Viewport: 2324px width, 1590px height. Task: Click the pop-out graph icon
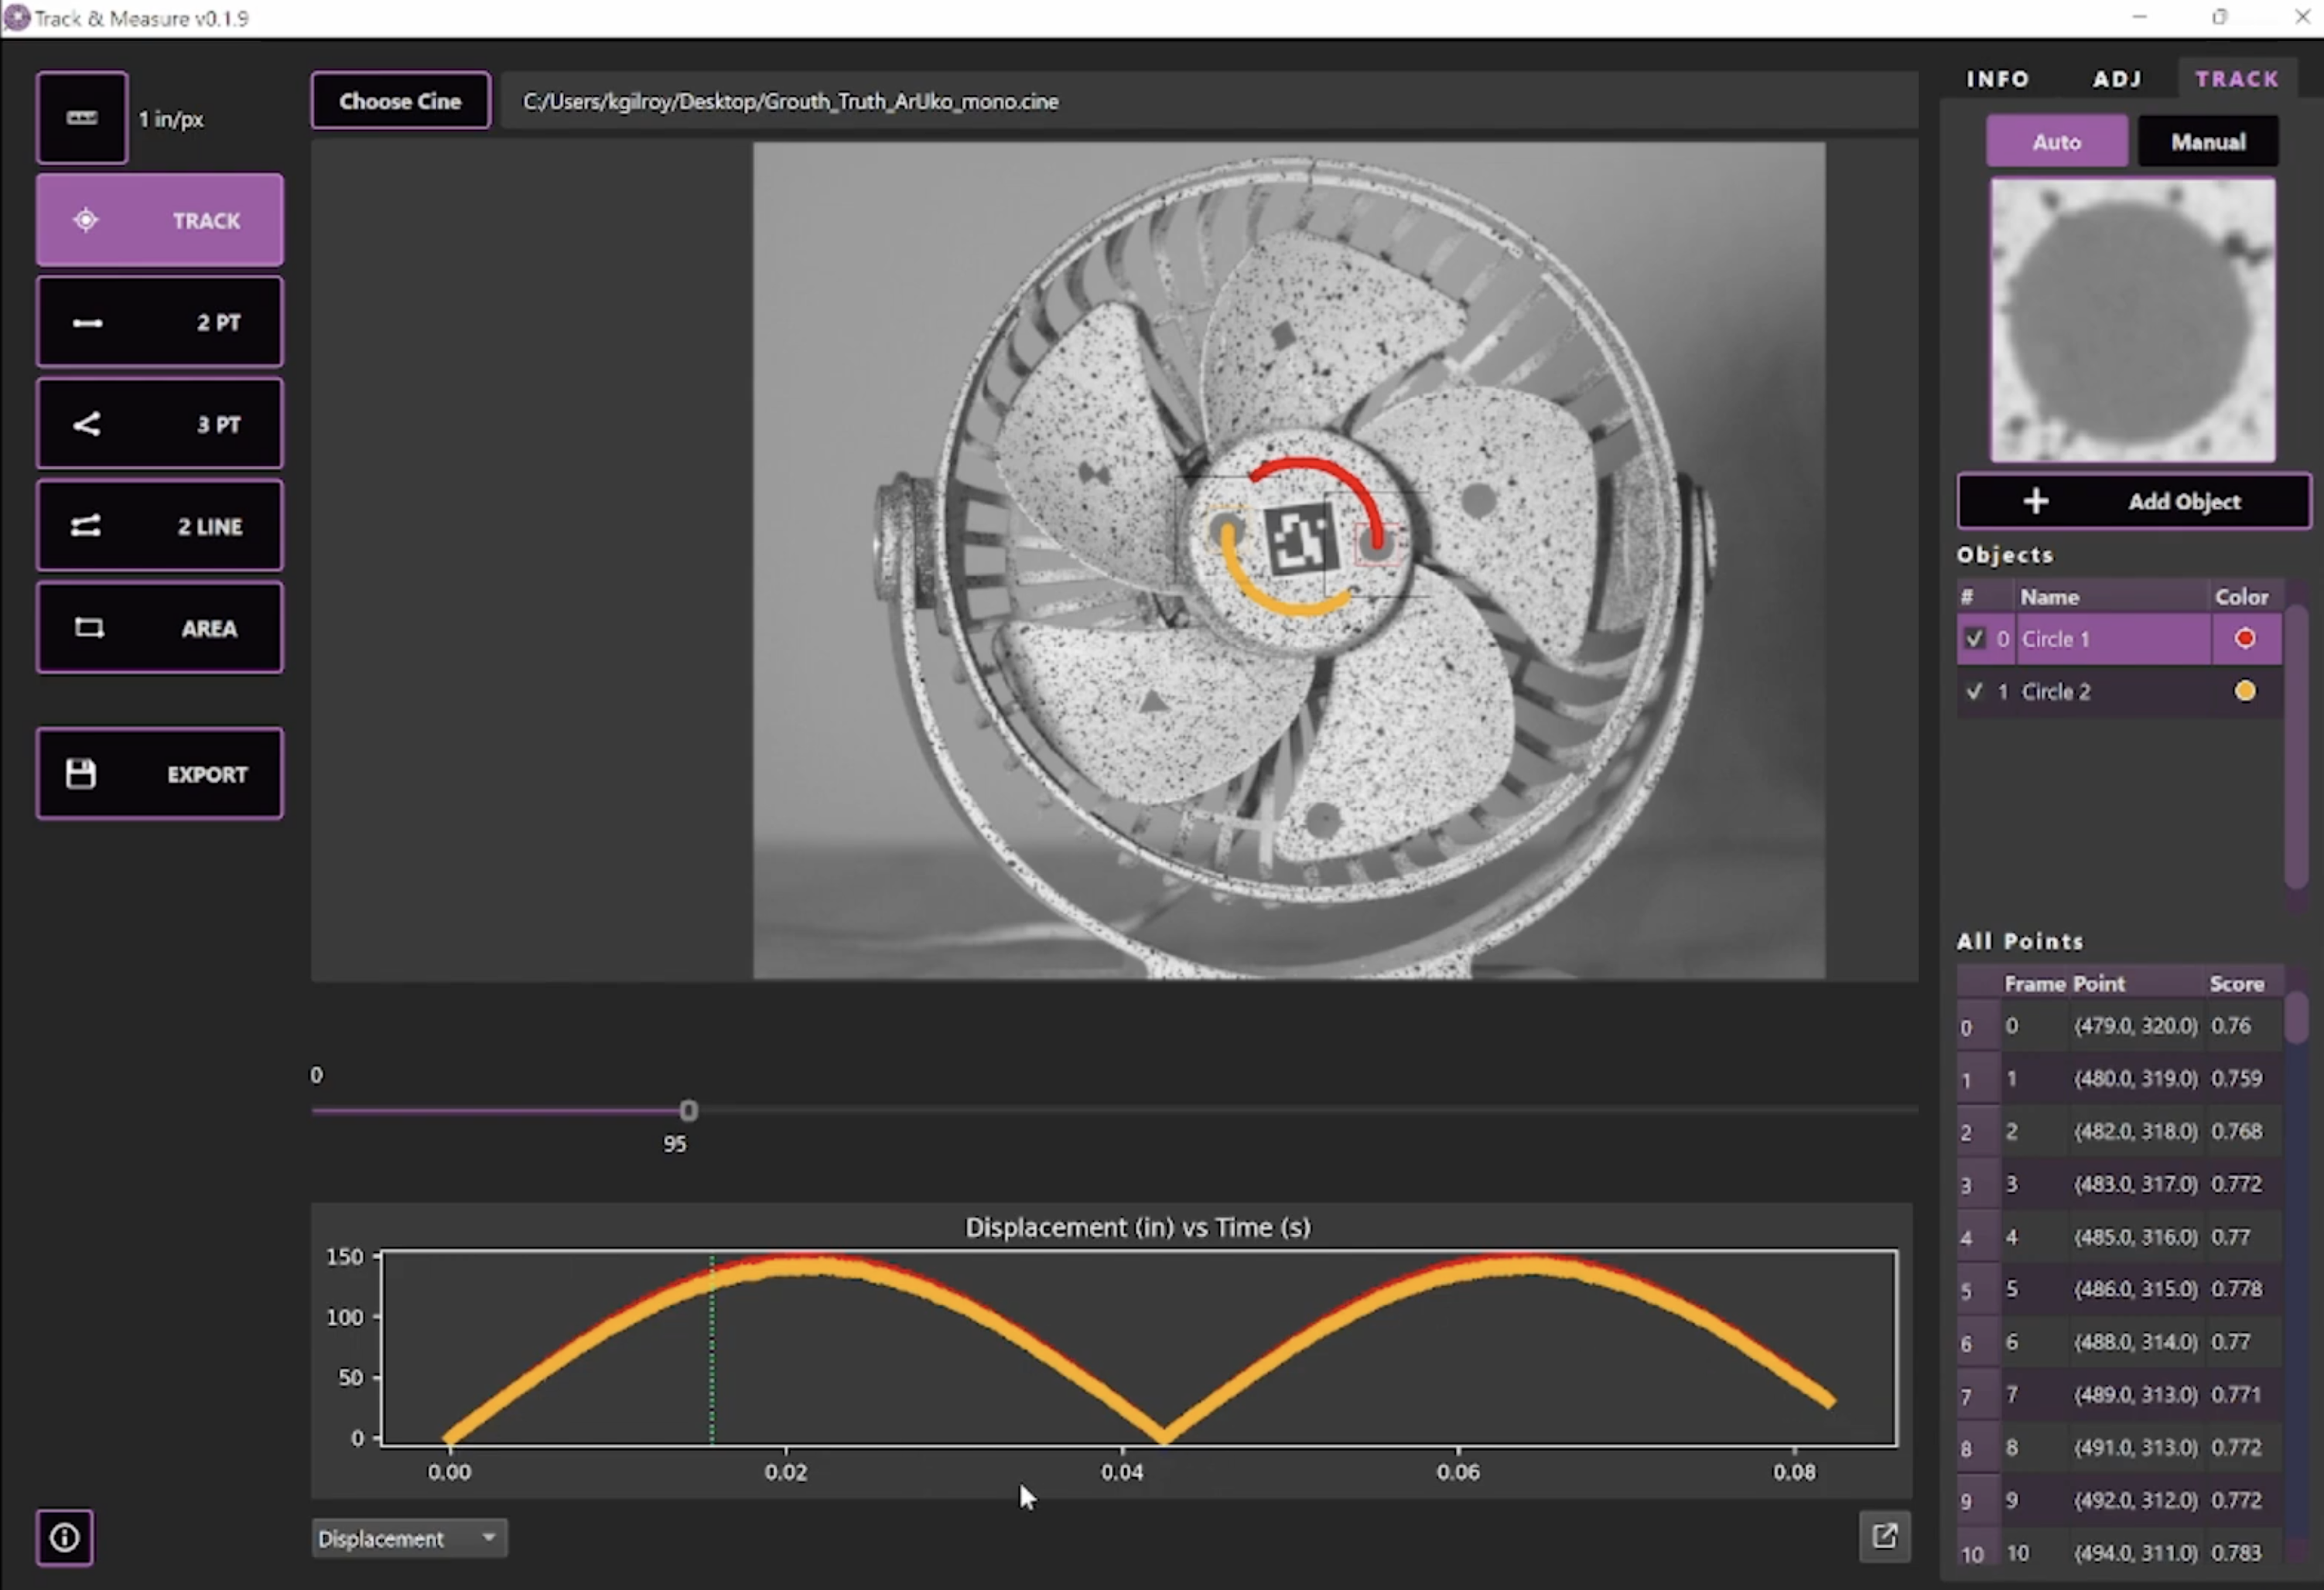[1884, 1537]
